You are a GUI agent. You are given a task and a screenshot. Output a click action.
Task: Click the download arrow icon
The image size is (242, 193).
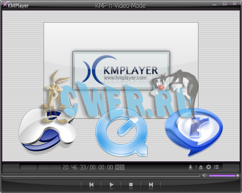click(190, 167)
